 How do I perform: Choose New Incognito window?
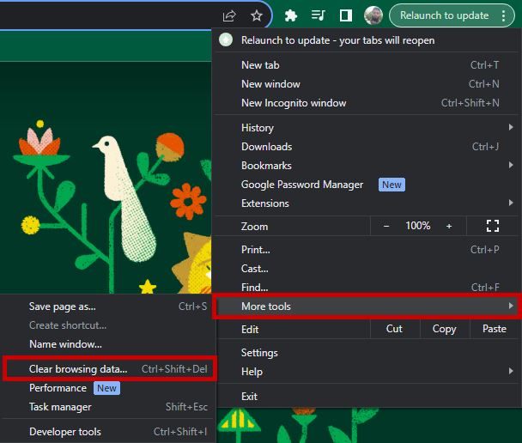pos(367,103)
